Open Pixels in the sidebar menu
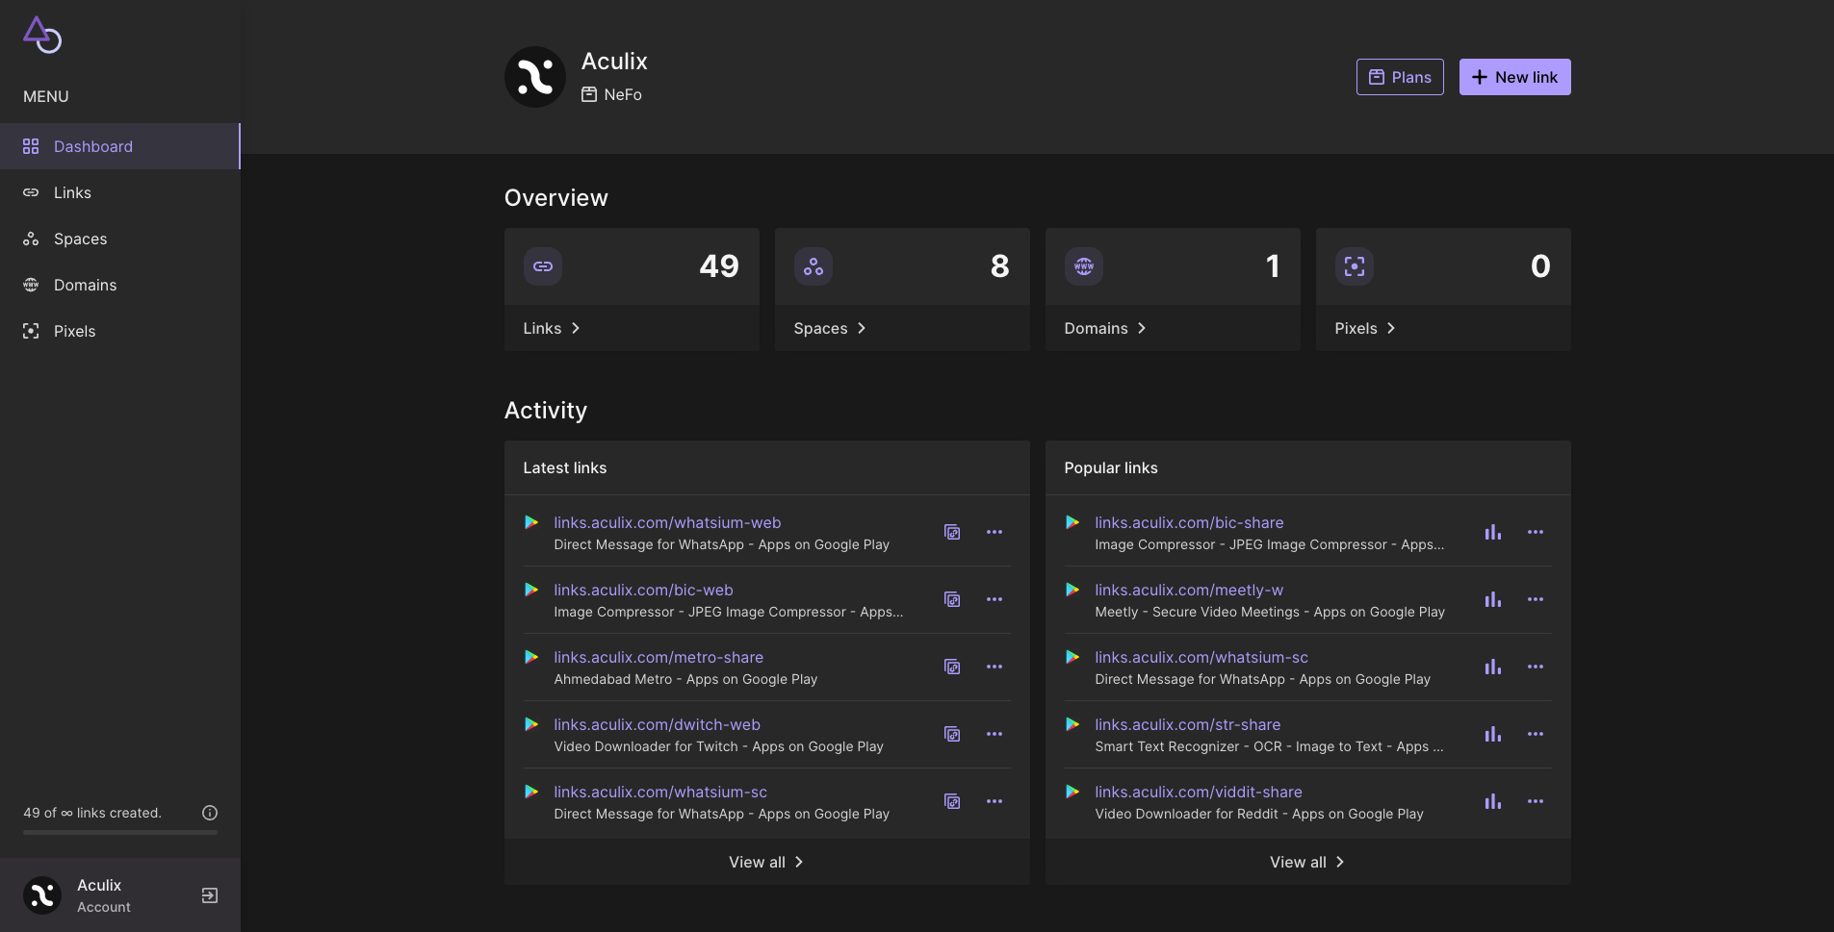 coord(119,331)
